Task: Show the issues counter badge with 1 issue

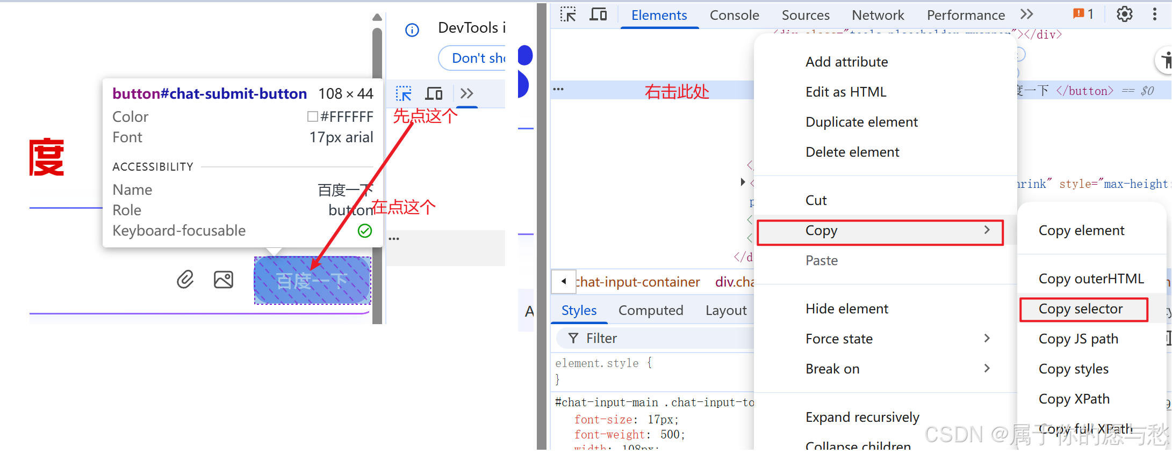Action: [x=1083, y=14]
